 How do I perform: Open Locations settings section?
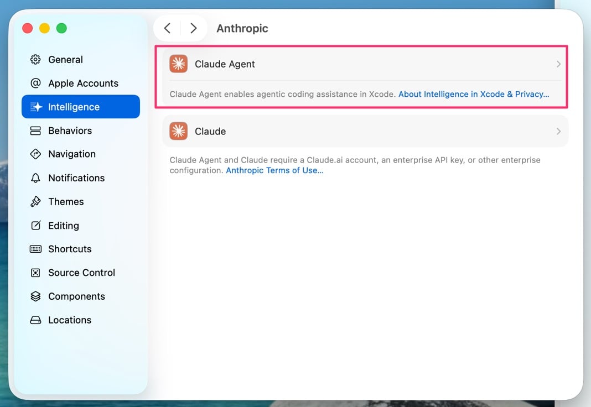[x=70, y=320]
